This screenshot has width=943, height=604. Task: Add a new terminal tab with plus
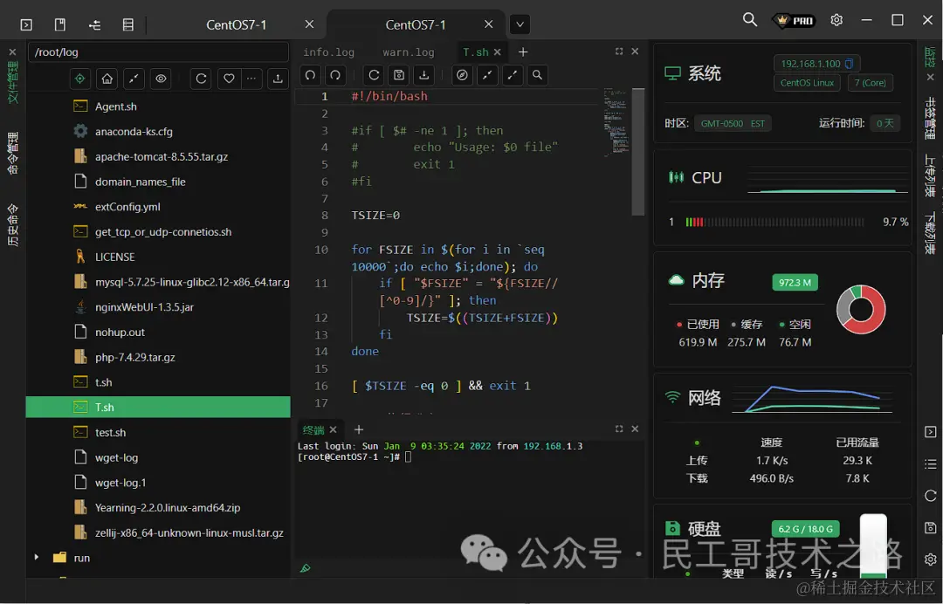(359, 429)
